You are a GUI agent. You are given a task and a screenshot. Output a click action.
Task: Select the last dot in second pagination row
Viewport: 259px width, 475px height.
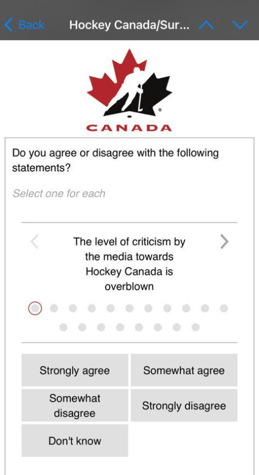click(195, 328)
